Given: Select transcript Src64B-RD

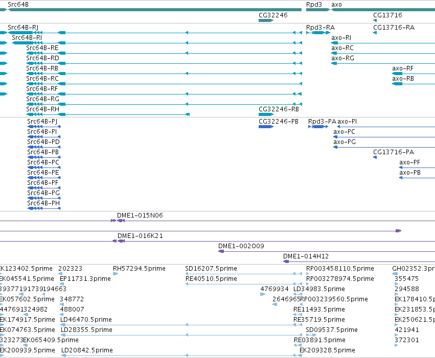Looking at the screenshot, I should [x=42, y=58].
